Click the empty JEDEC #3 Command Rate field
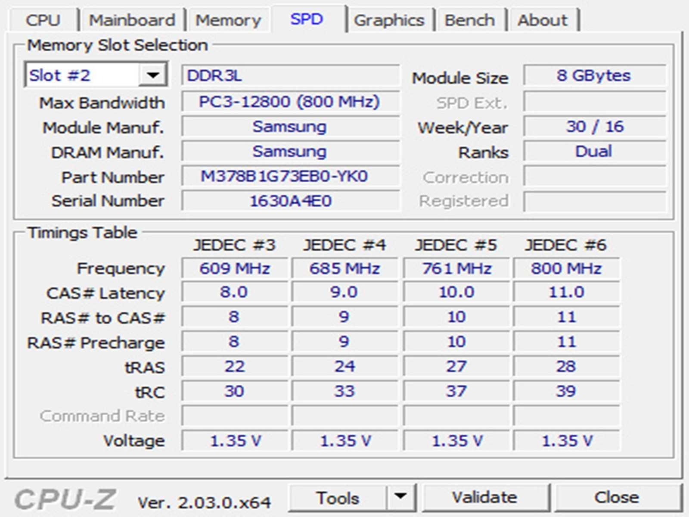Screen dimensions: 689x517 tap(235, 416)
